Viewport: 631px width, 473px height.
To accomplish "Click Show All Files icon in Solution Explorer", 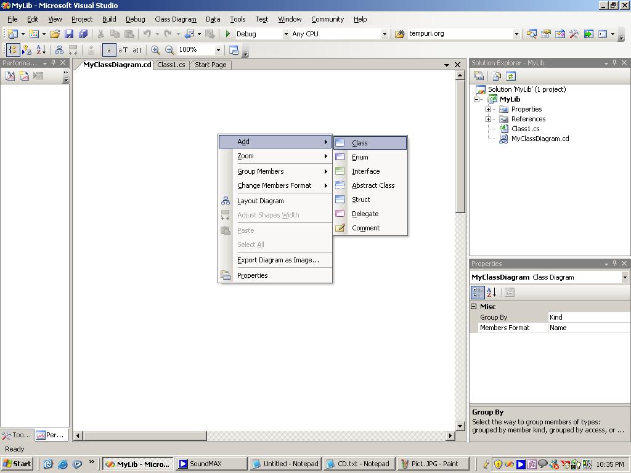I will click(497, 76).
